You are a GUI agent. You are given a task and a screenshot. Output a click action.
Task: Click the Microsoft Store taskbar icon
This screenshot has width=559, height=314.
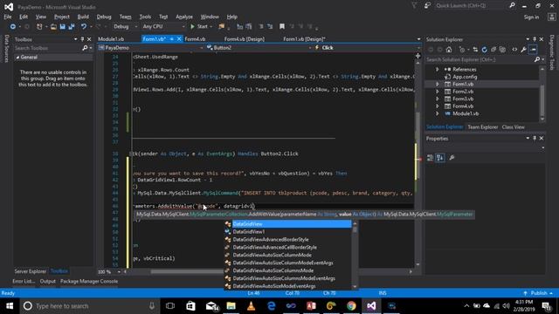[x=190, y=306]
